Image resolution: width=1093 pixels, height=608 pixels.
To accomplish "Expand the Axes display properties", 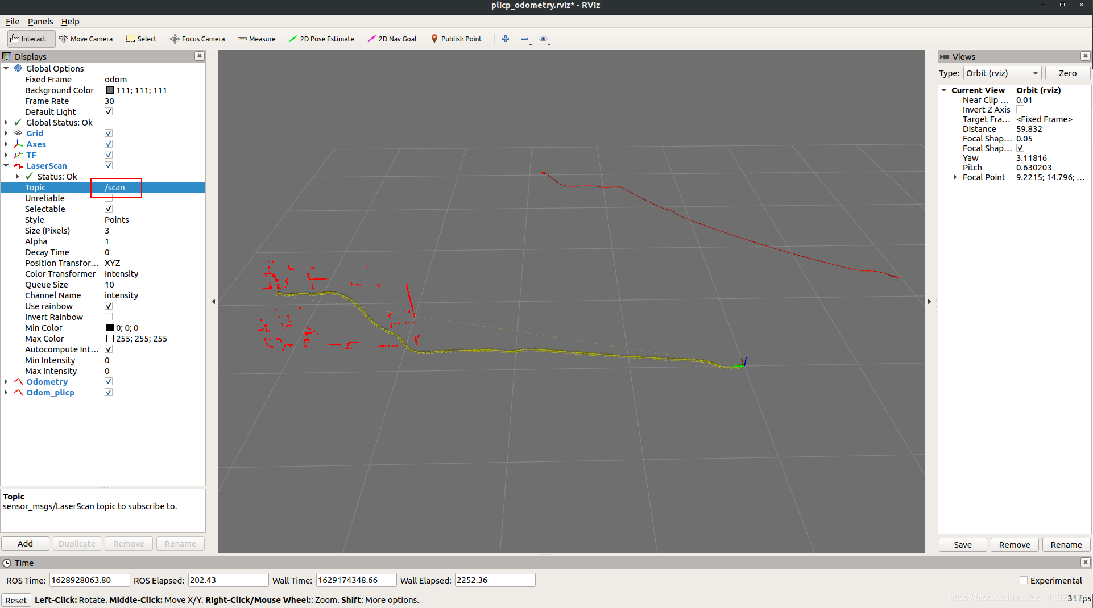I will (x=6, y=144).
